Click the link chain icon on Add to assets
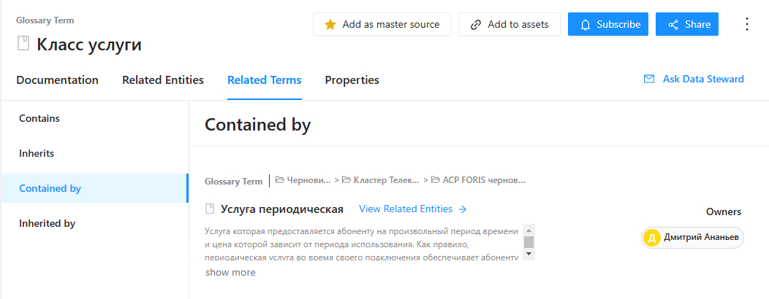The width and height of the screenshot is (769, 299). (x=475, y=25)
